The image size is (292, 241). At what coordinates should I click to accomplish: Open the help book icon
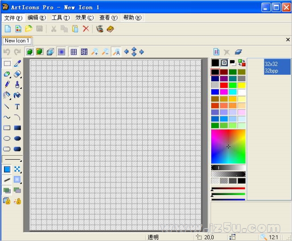click(x=110, y=29)
